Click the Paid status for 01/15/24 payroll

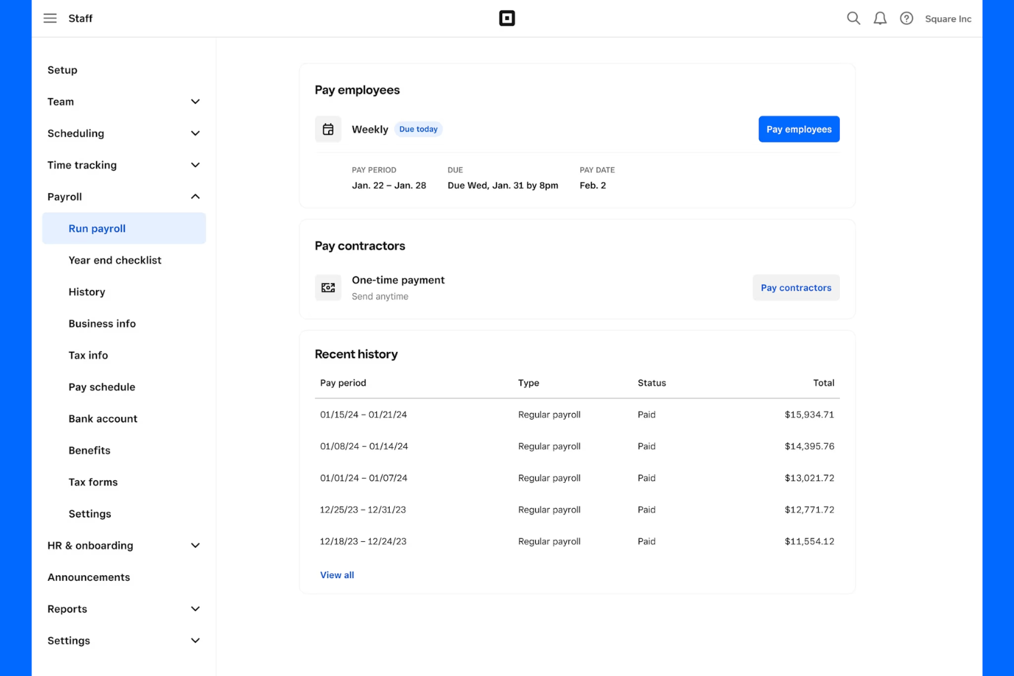tap(646, 414)
